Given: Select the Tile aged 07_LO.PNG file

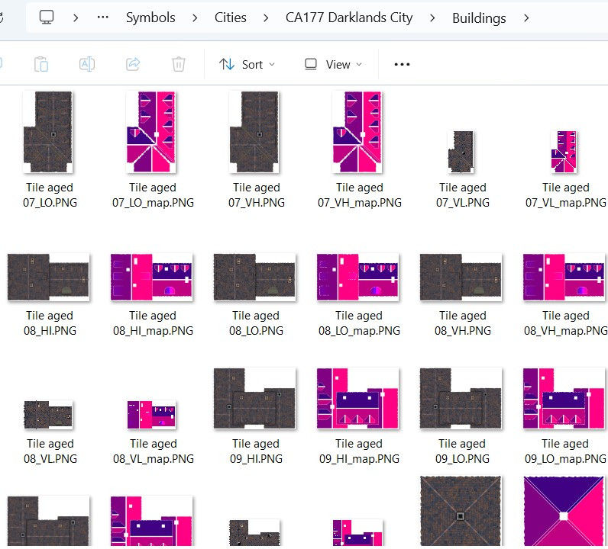Looking at the screenshot, I should click(49, 133).
